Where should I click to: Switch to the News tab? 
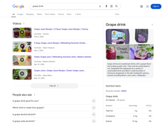point(69,14)
